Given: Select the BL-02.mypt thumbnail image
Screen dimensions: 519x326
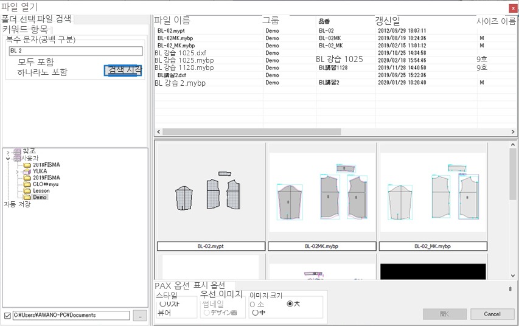Looking at the screenshot, I should [x=211, y=192].
